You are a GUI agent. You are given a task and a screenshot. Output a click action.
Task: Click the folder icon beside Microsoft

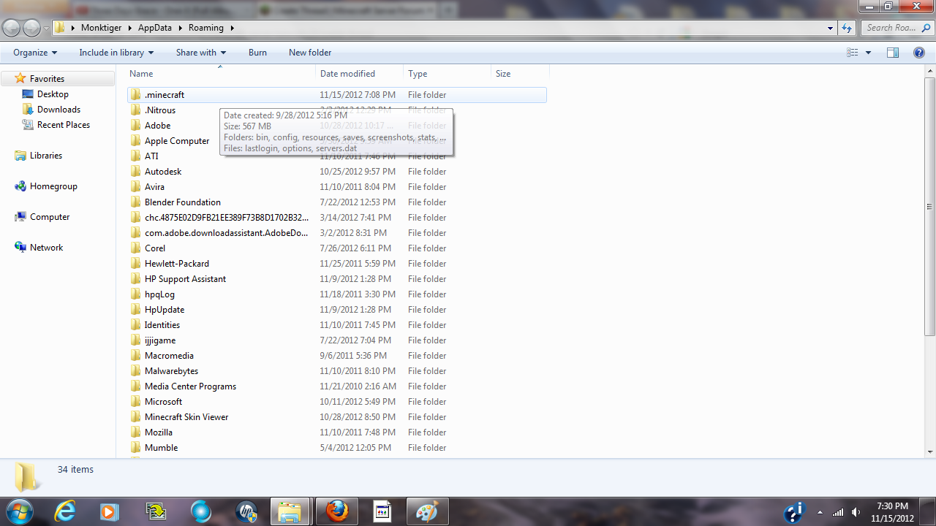click(x=136, y=402)
